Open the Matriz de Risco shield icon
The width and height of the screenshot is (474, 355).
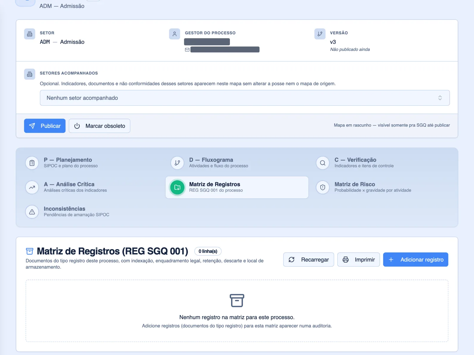click(x=323, y=187)
